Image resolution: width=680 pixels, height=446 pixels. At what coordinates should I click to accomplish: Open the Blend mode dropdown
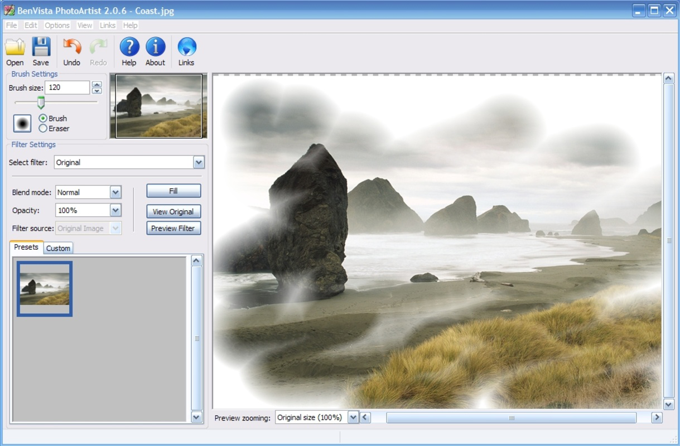click(x=115, y=192)
